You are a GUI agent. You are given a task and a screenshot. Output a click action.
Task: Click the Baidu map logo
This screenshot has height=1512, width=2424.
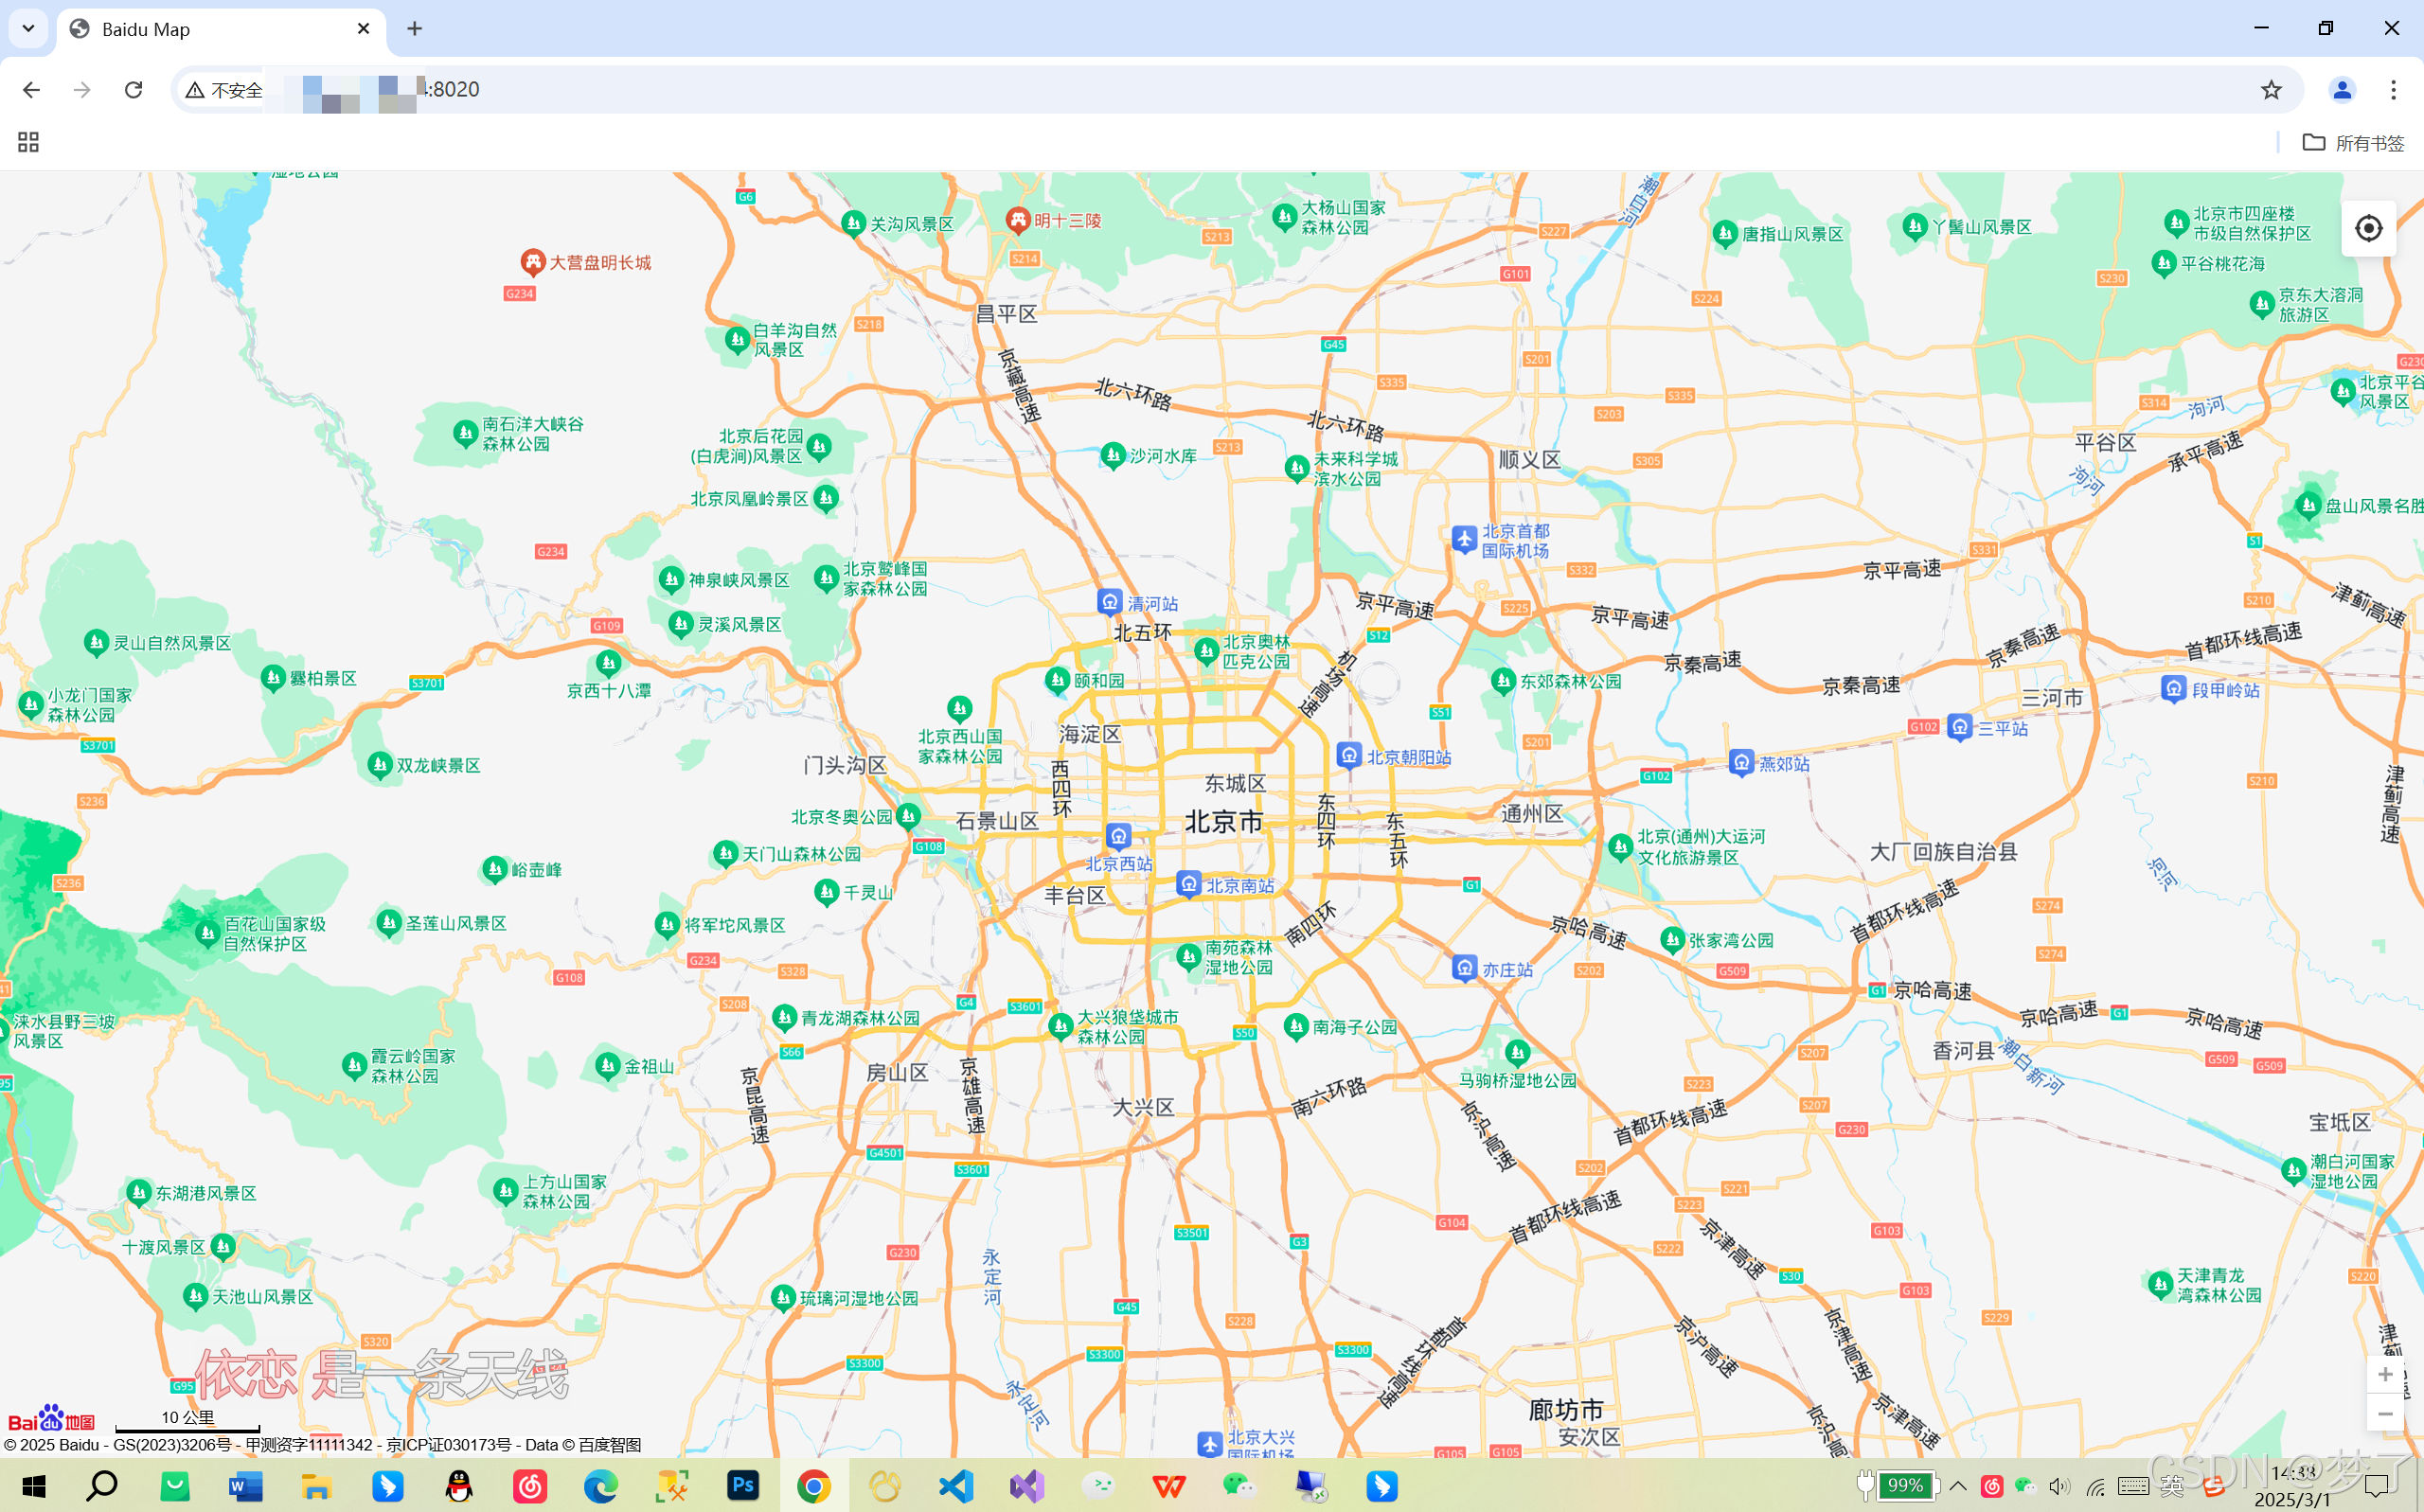[51, 1420]
